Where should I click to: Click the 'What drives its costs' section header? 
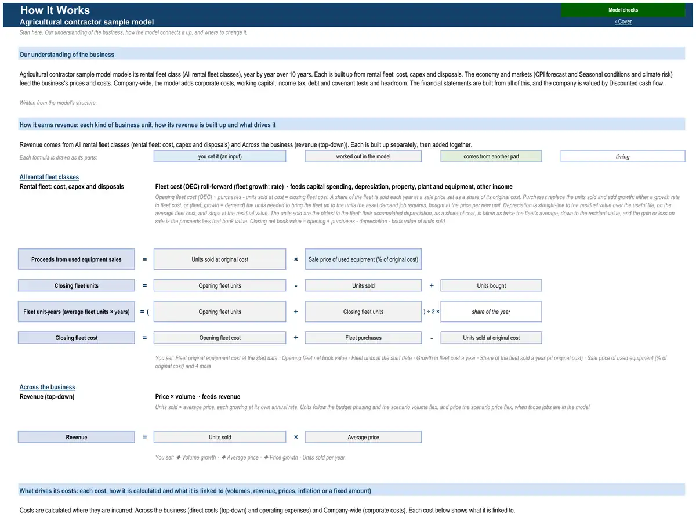[351, 490]
